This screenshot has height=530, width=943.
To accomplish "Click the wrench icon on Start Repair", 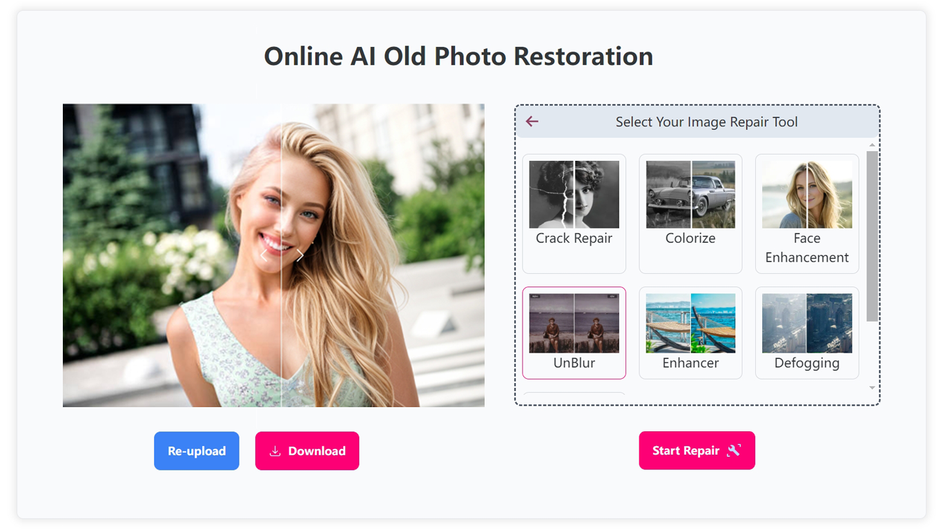I will (734, 451).
